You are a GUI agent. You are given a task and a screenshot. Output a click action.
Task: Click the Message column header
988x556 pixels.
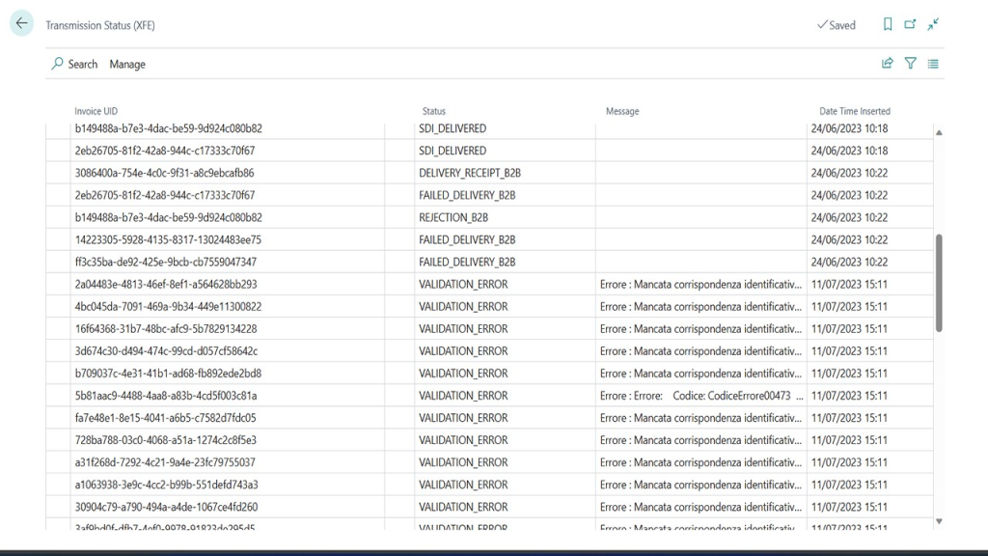tap(622, 111)
